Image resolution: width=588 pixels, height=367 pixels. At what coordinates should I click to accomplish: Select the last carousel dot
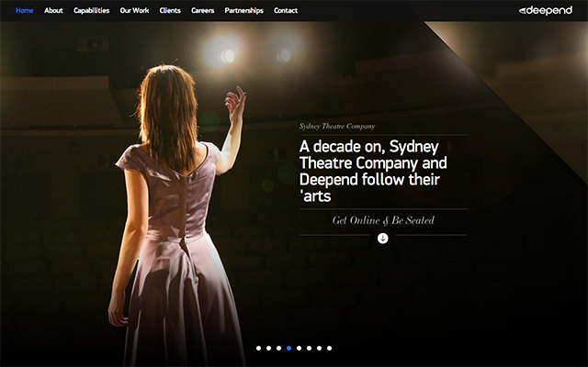[329, 349]
